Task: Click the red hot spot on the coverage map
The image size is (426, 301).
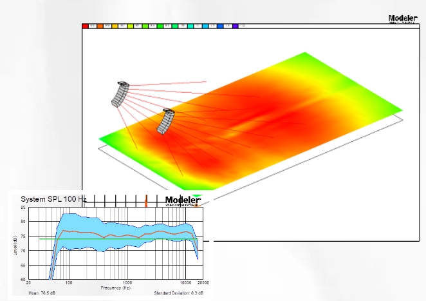Action: click(257, 116)
